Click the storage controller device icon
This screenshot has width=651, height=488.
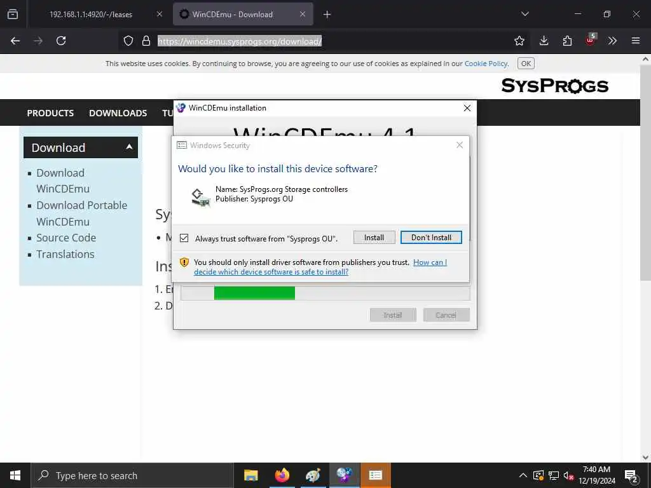[200, 198]
